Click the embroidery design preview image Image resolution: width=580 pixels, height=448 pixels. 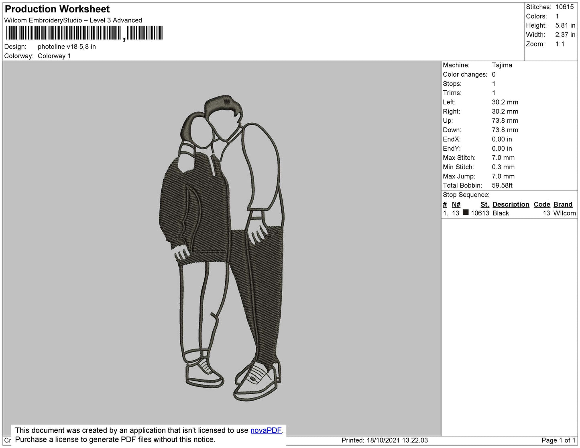pyautogui.click(x=222, y=248)
